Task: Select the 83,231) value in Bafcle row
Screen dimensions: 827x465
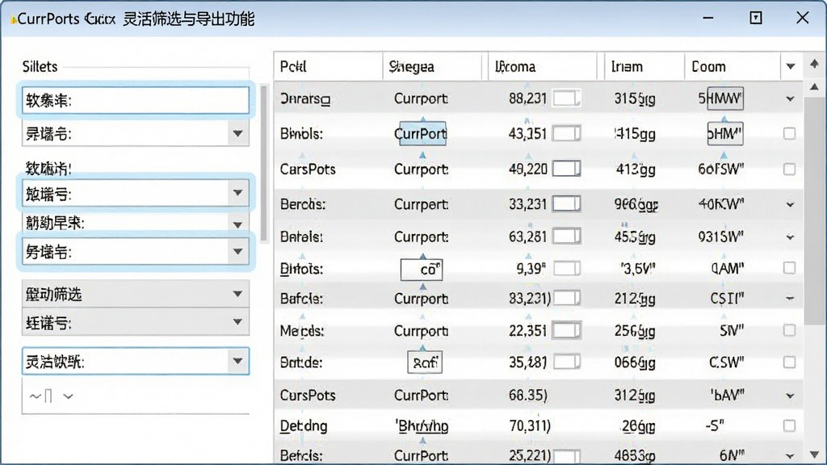Action: (530, 299)
